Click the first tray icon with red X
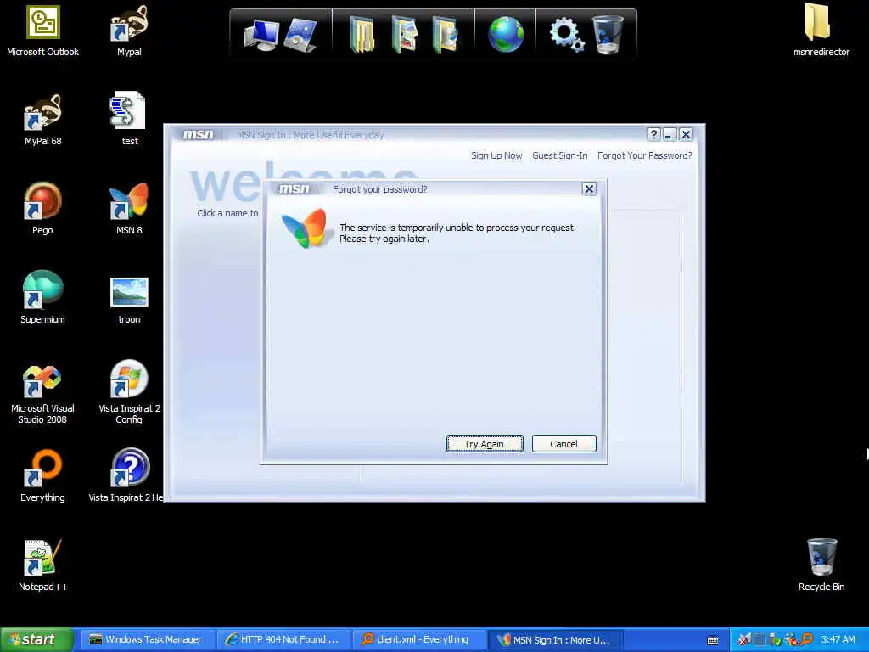This screenshot has height=652, width=869. tap(744, 640)
